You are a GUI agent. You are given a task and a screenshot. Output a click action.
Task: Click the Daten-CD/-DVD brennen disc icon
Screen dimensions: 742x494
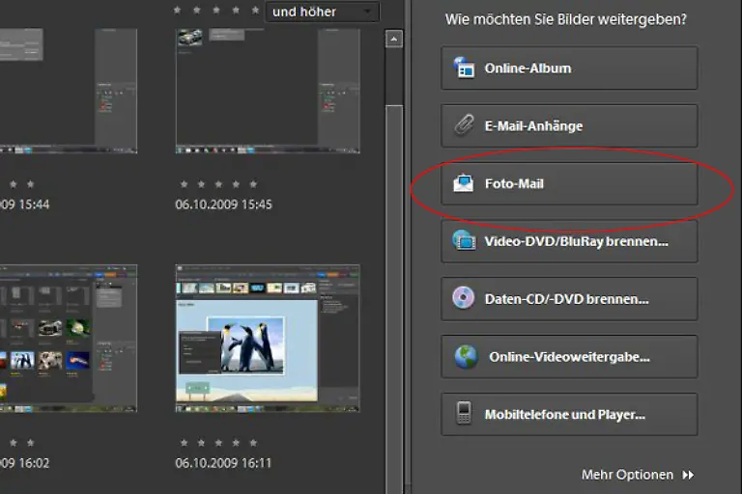(464, 298)
